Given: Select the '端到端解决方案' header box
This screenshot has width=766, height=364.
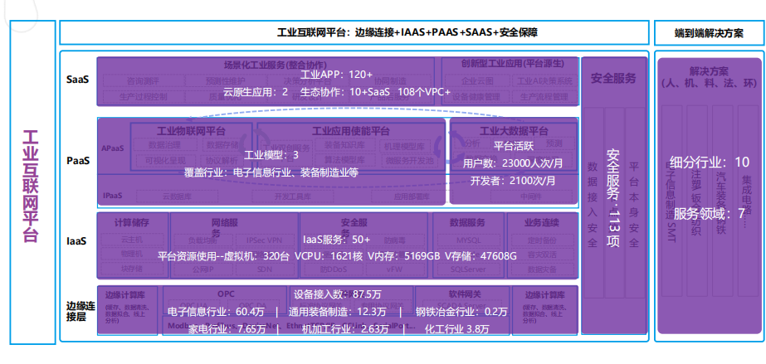Looking at the screenshot, I should coord(709,33).
